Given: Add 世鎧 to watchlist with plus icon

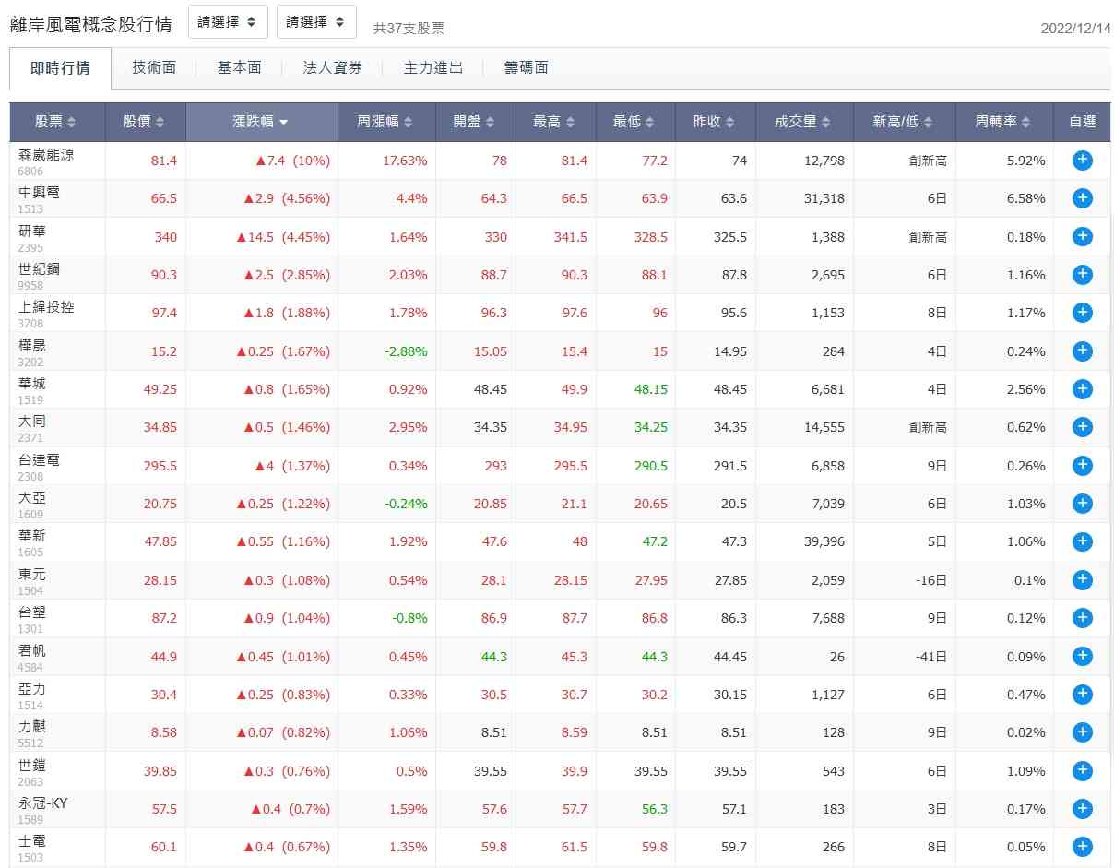Looking at the screenshot, I should [1082, 771].
